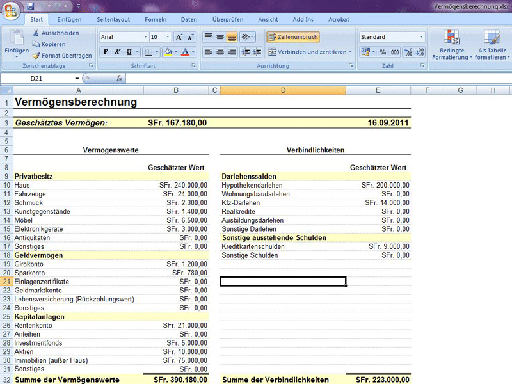Switch to the Start tab
Screen dimensions: 512x384
[x=36, y=20]
